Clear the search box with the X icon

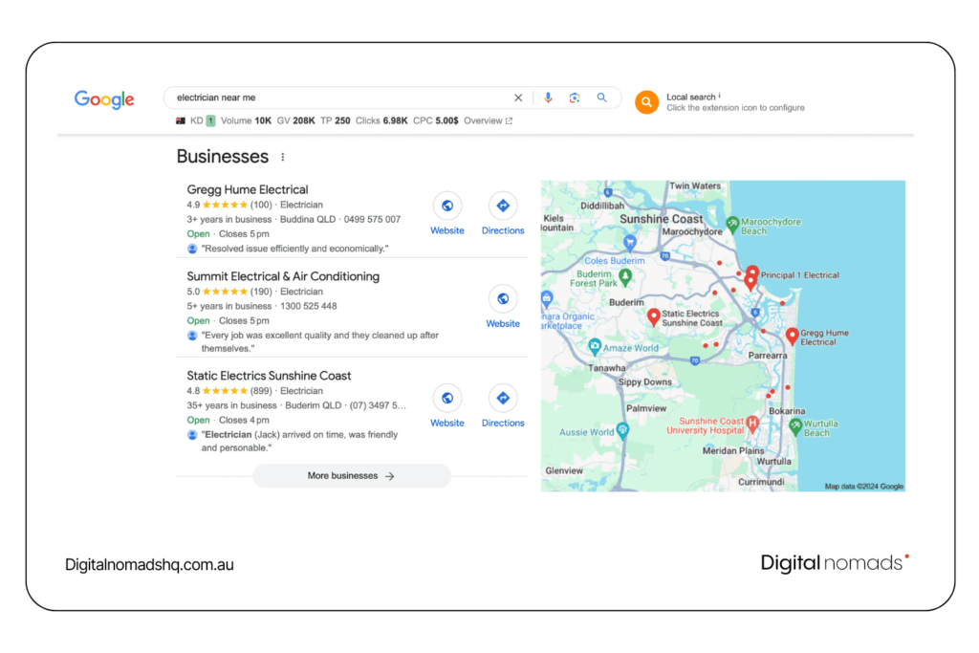518,98
